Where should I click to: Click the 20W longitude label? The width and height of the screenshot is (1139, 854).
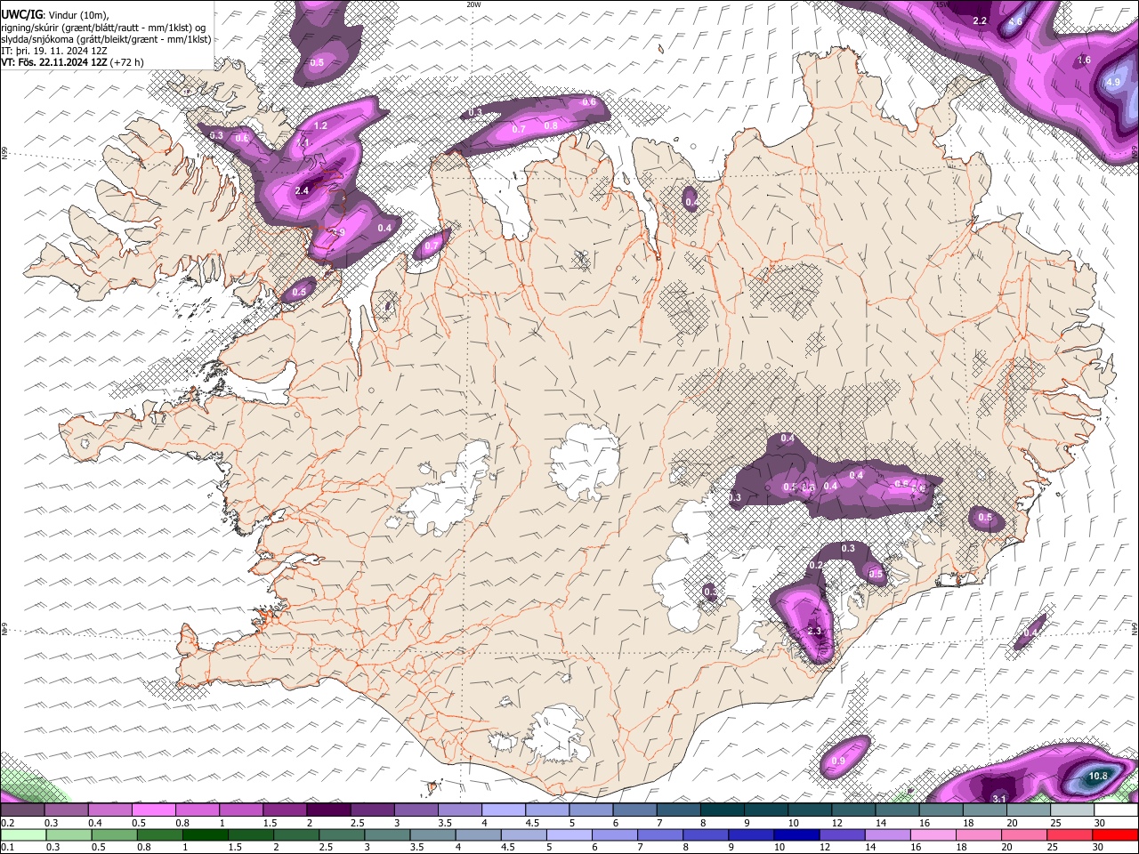[x=473, y=4]
